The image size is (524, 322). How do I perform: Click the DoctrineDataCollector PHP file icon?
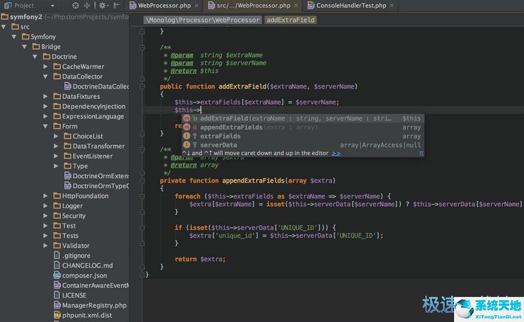[x=68, y=86]
